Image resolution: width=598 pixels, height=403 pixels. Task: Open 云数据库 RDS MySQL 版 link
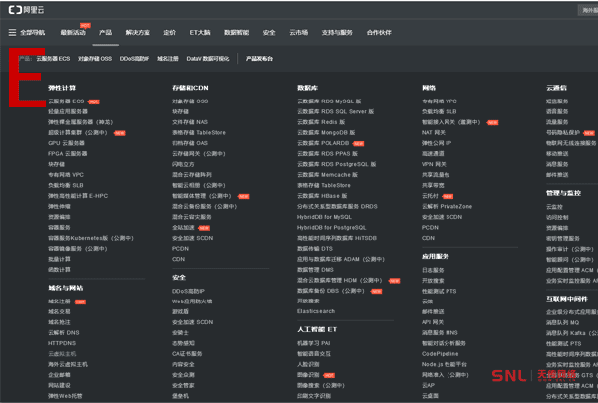329,101
